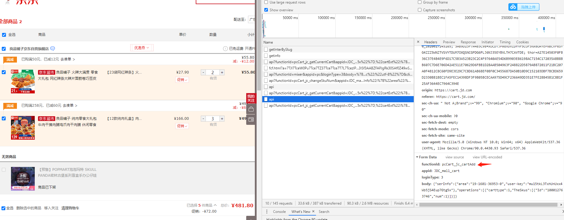
Task: Open 促销 dropdown for the ¥166.00 item
Action: [182, 126]
